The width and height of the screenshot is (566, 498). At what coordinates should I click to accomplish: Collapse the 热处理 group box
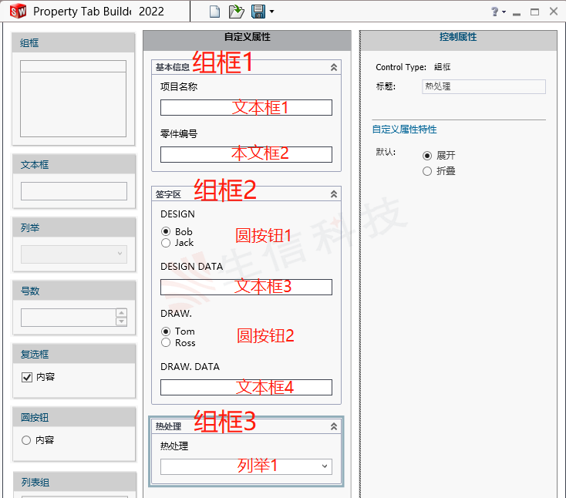point(333,426)
